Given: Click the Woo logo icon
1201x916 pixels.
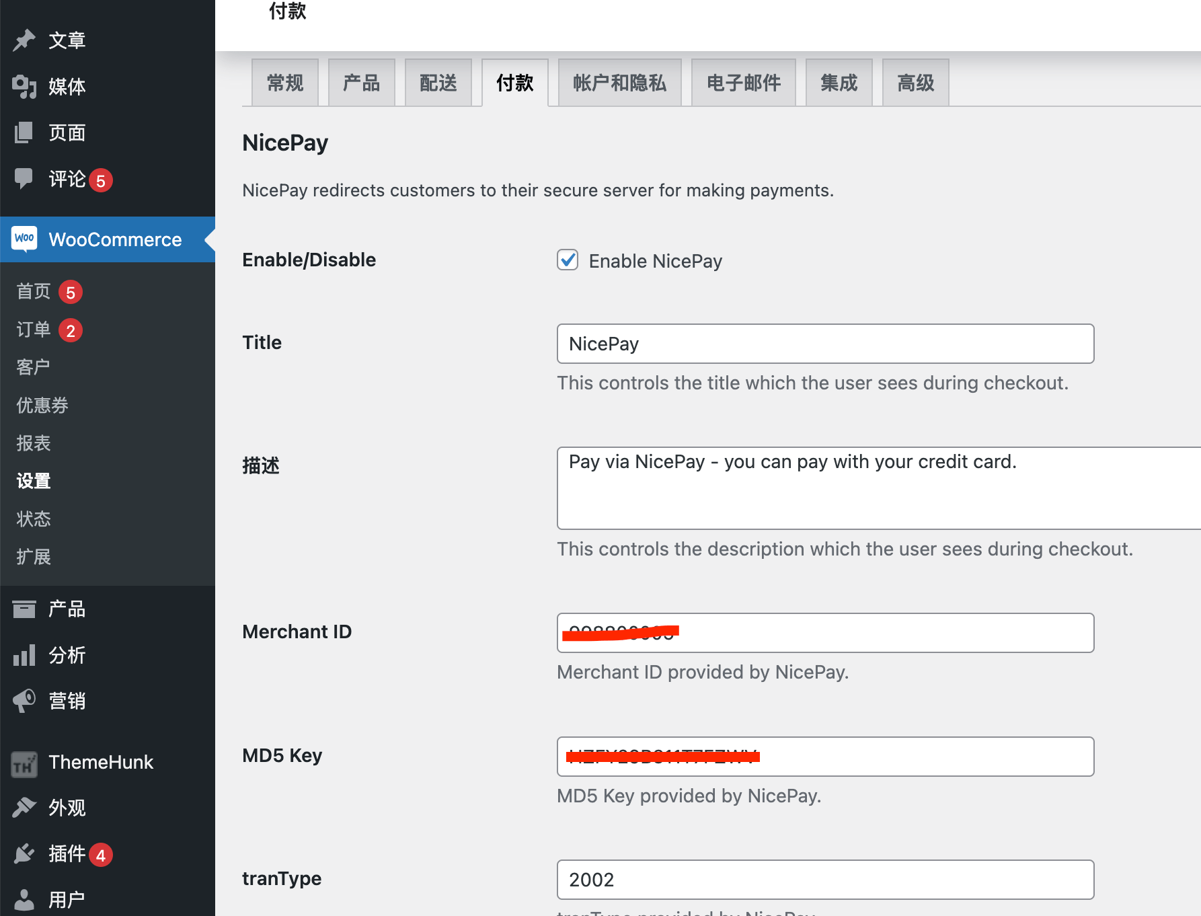Looking at the screenshot, I should pos(24,239).
